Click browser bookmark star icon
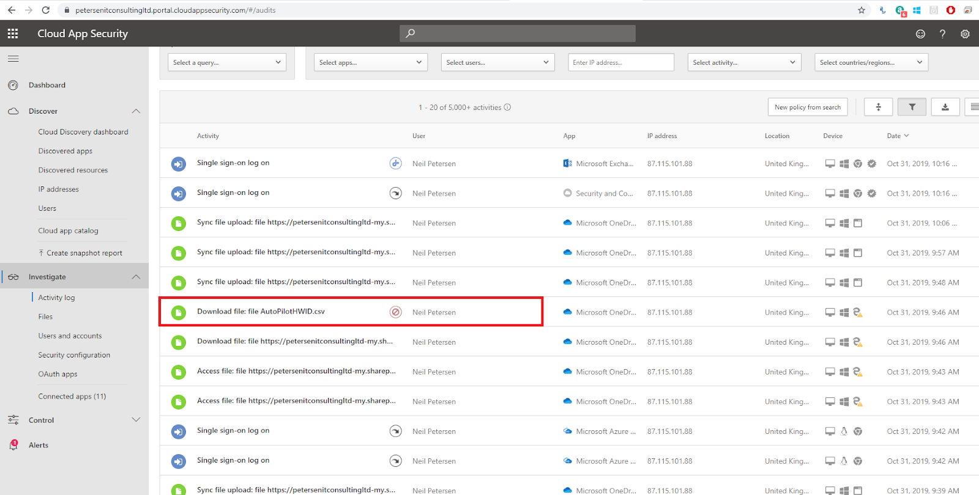 click(x=862, y=10)
